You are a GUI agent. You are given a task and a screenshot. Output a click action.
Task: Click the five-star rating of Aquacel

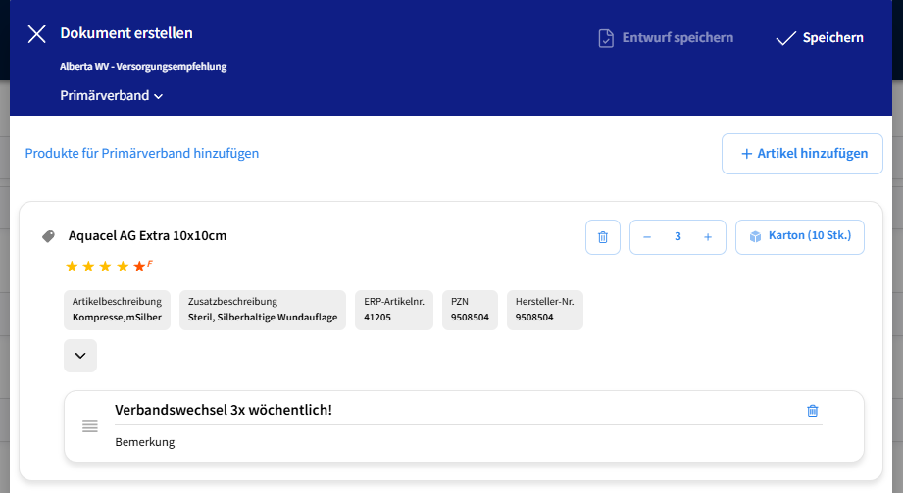point(106,267)
